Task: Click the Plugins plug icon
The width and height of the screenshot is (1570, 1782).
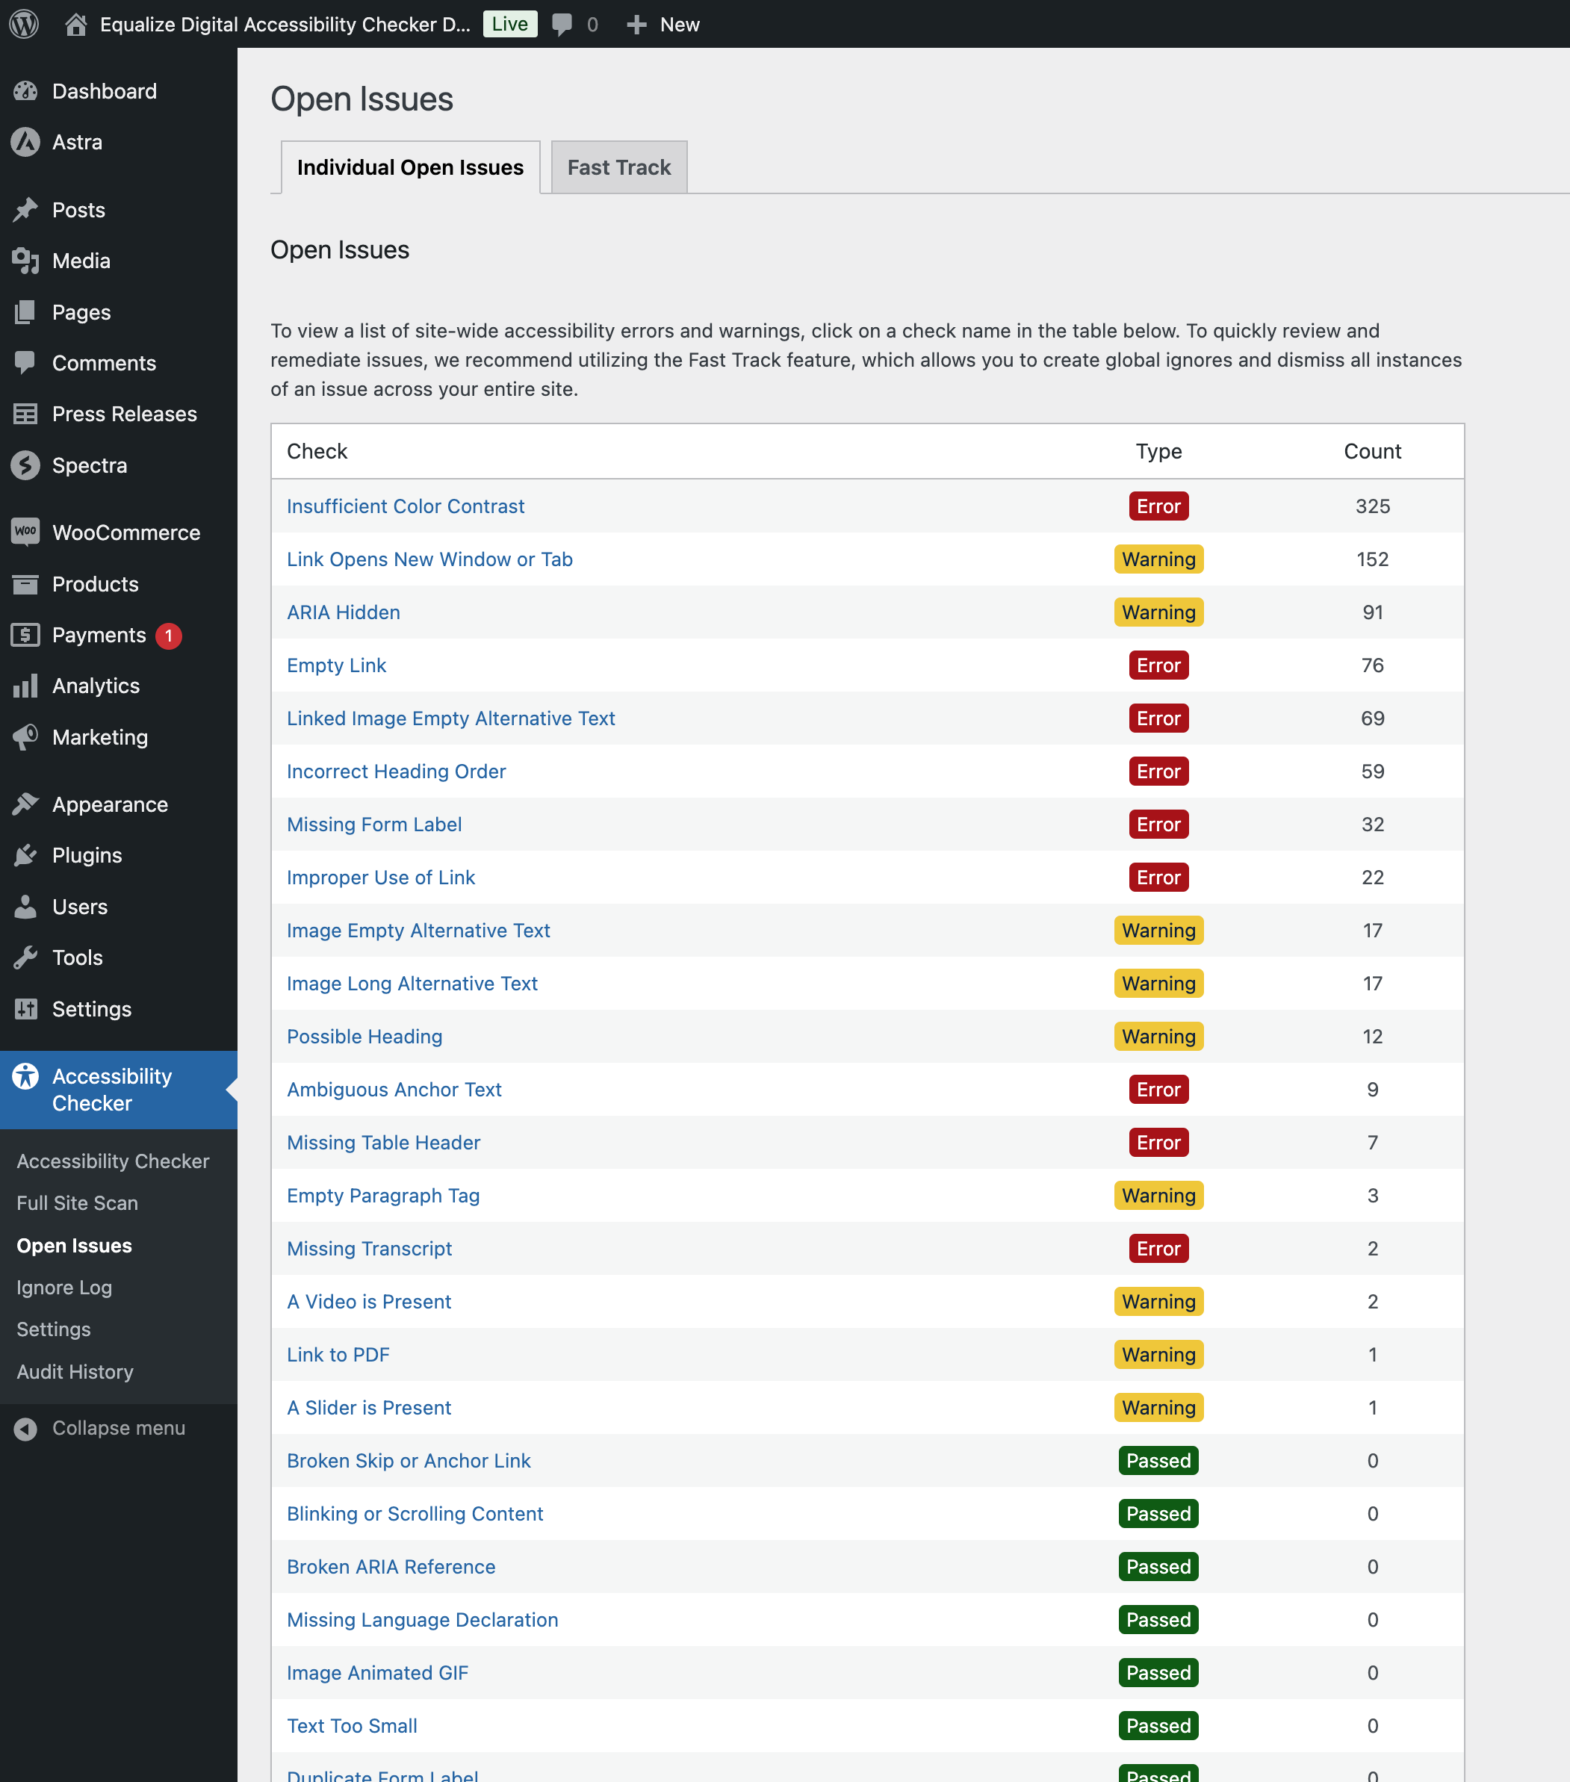Action: 26,855
